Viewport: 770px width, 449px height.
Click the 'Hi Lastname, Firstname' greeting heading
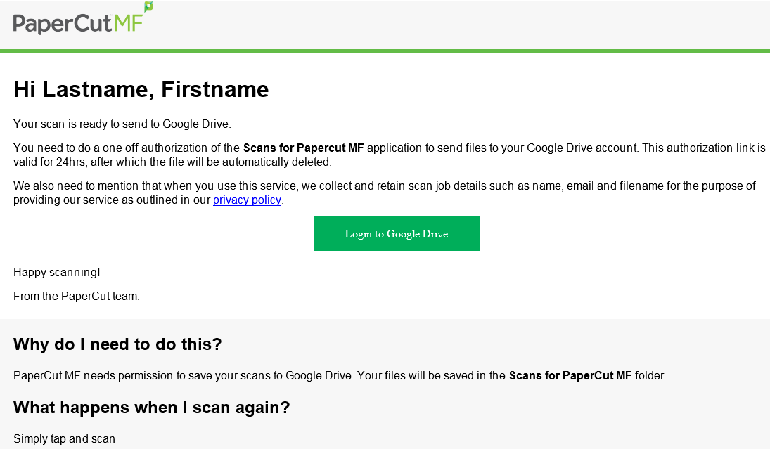click(x=141, y=89)
